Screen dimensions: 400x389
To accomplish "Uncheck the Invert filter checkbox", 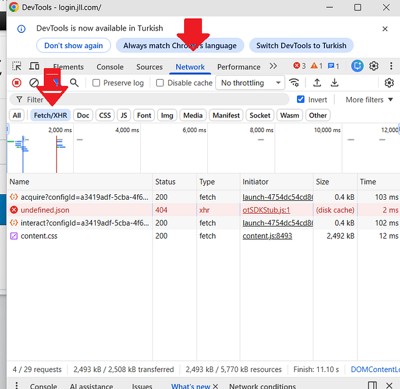I will 301,99.
